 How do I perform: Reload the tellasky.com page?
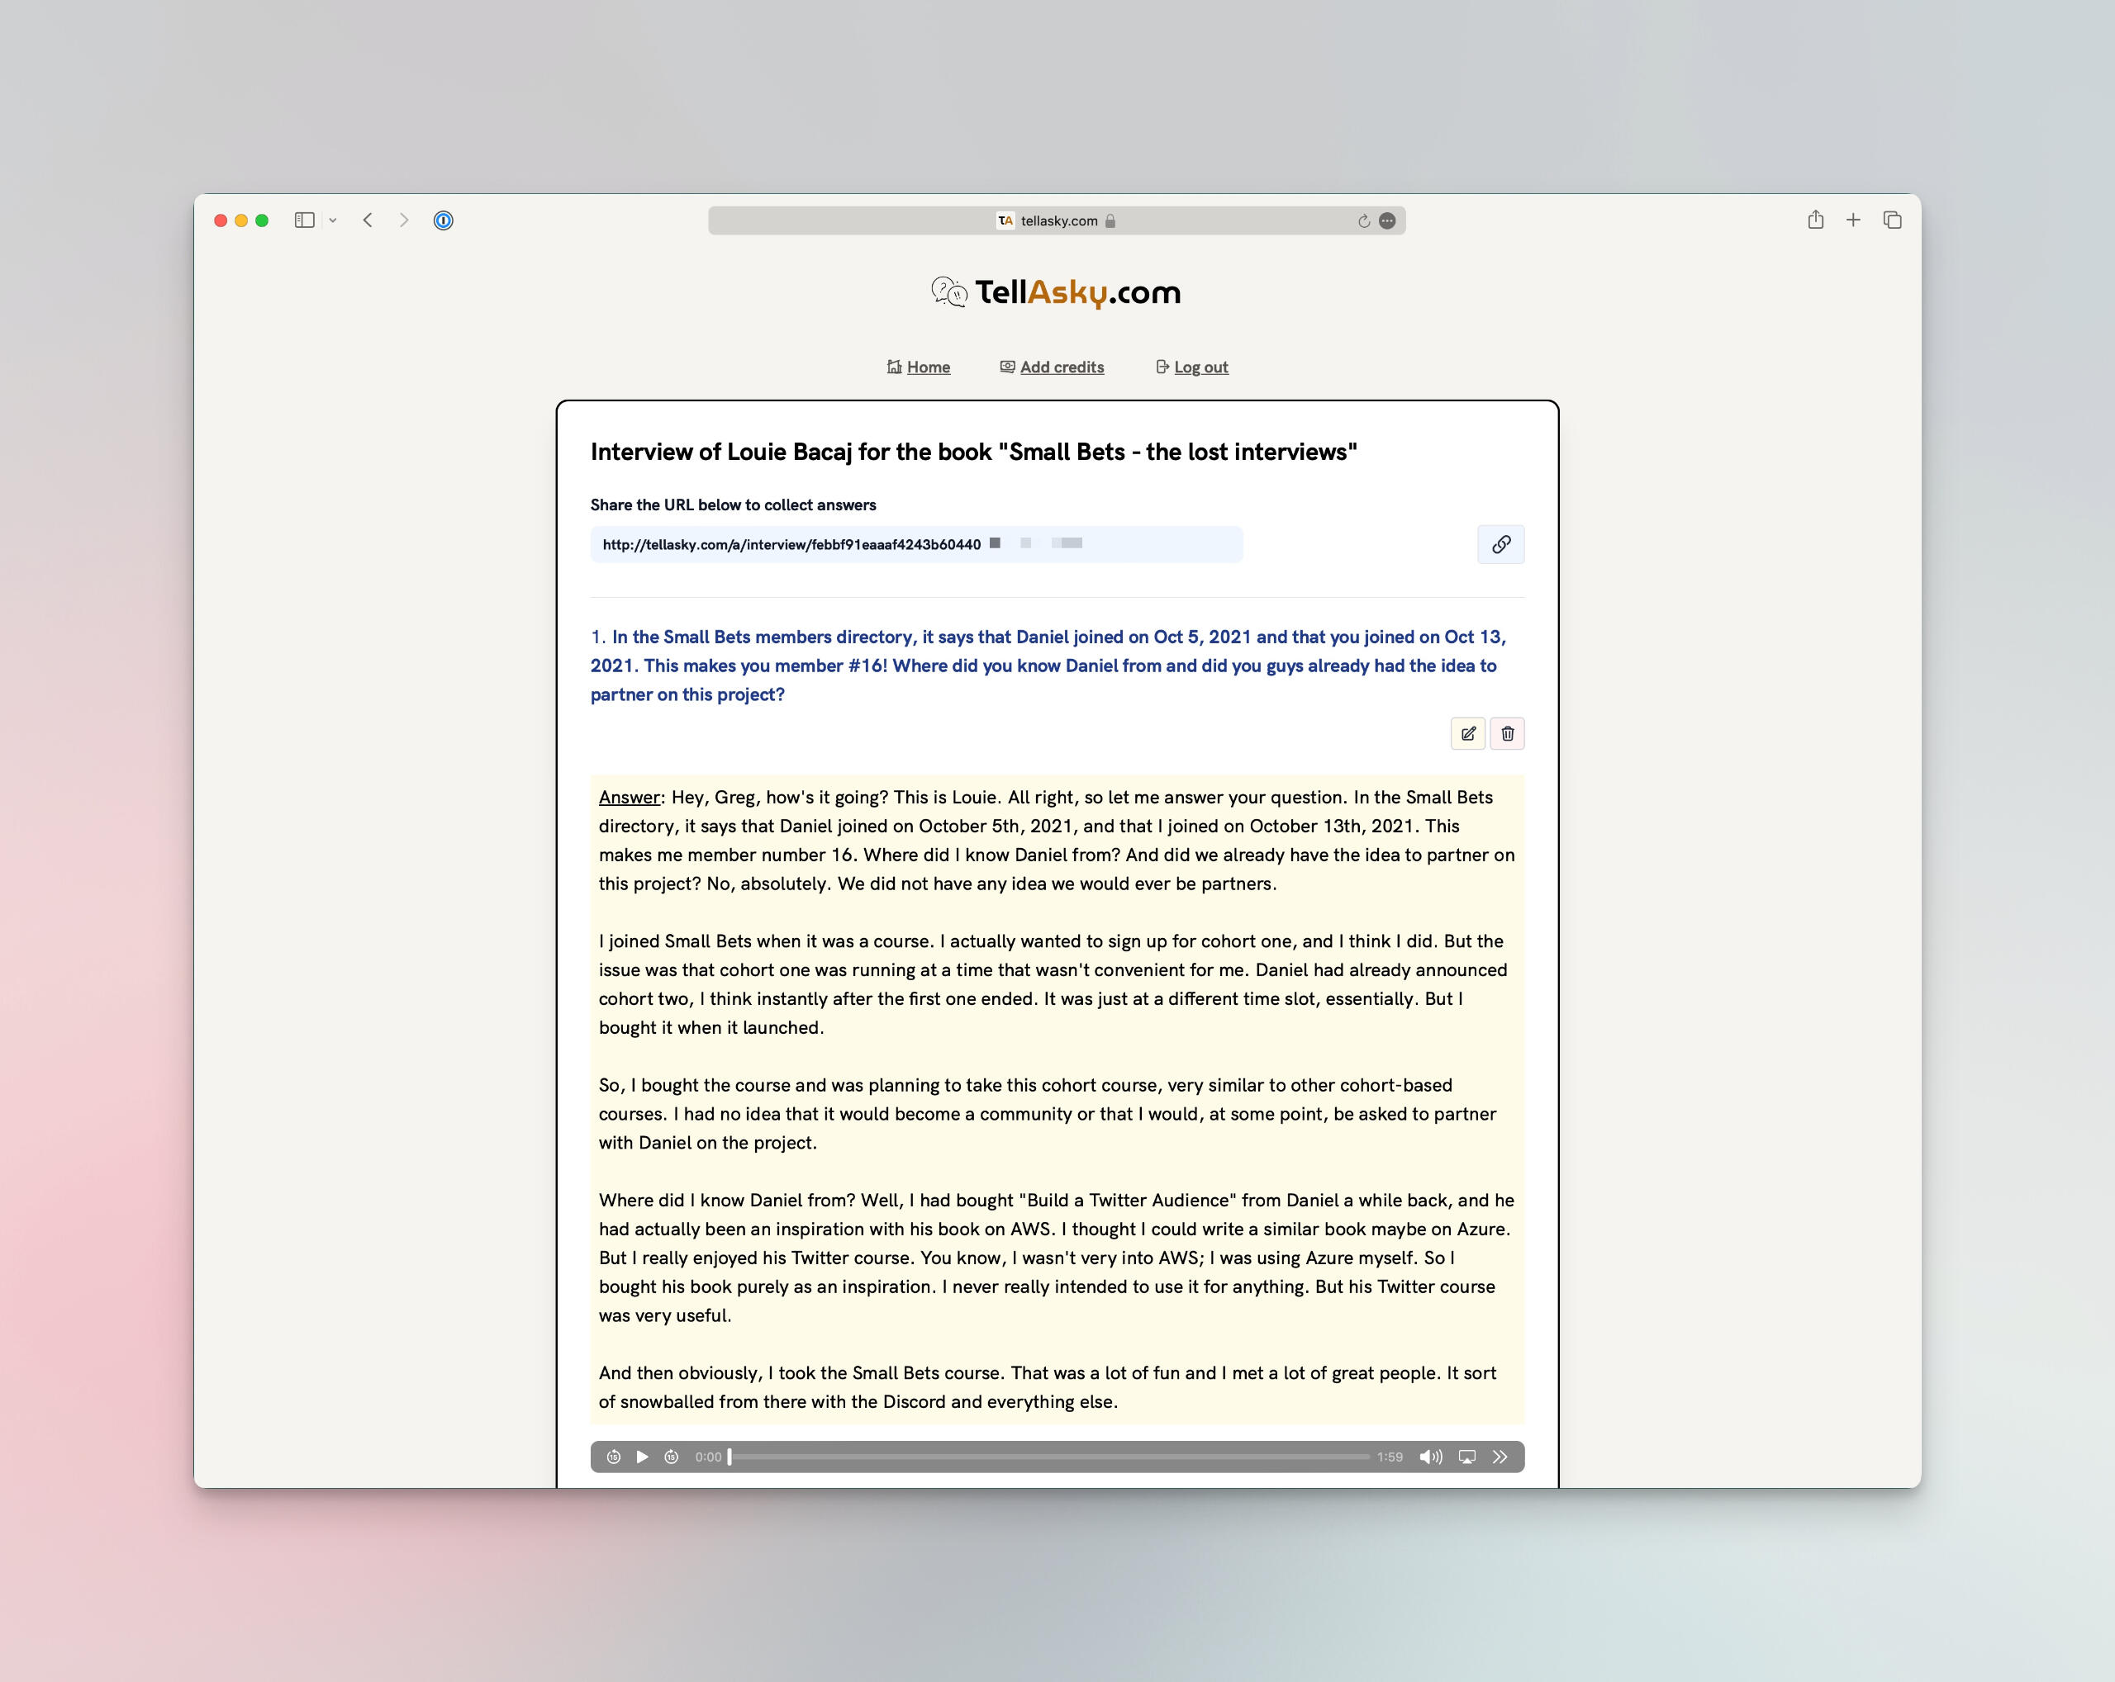1363,221
